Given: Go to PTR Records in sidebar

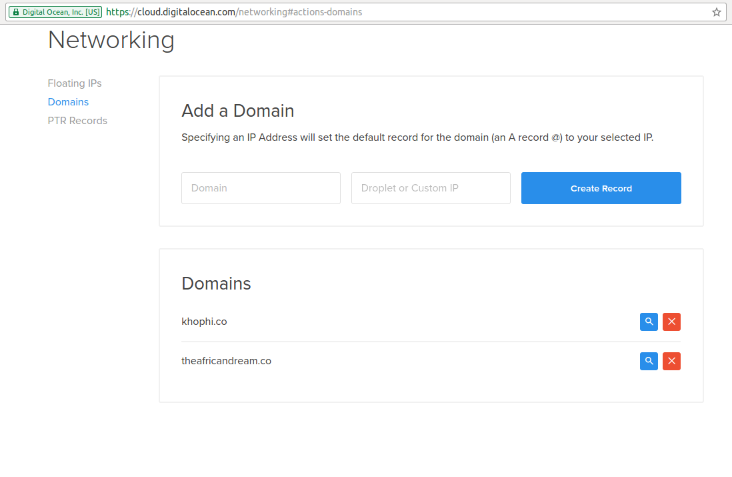Looking at the screenshot, I should coord(77,121).
